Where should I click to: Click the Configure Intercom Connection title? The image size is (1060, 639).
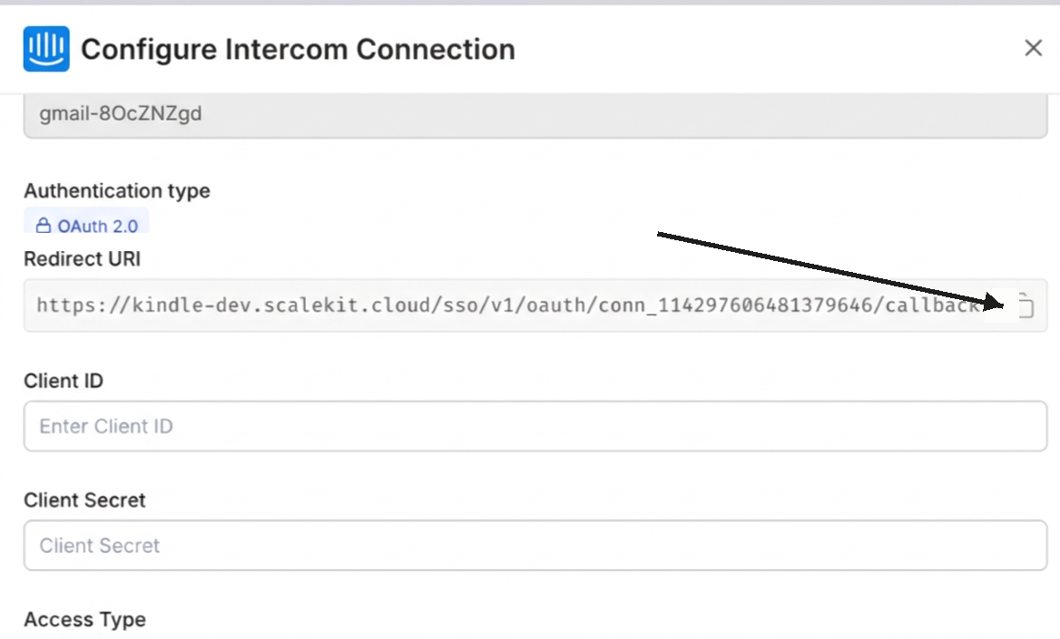pos(298,49)
